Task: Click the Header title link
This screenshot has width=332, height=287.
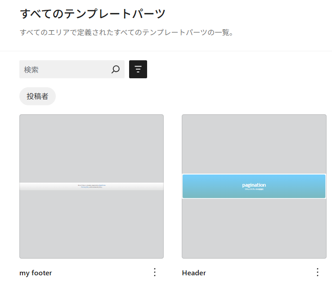Action: pos(194,273)
